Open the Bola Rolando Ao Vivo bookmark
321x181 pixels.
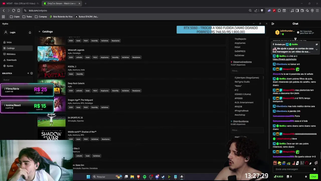(x=61, y=17)
